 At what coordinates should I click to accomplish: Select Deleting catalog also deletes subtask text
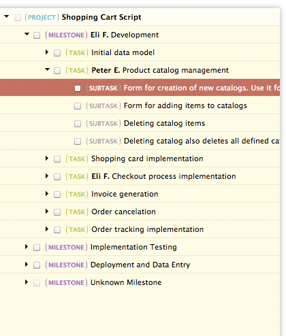(202, 141)
